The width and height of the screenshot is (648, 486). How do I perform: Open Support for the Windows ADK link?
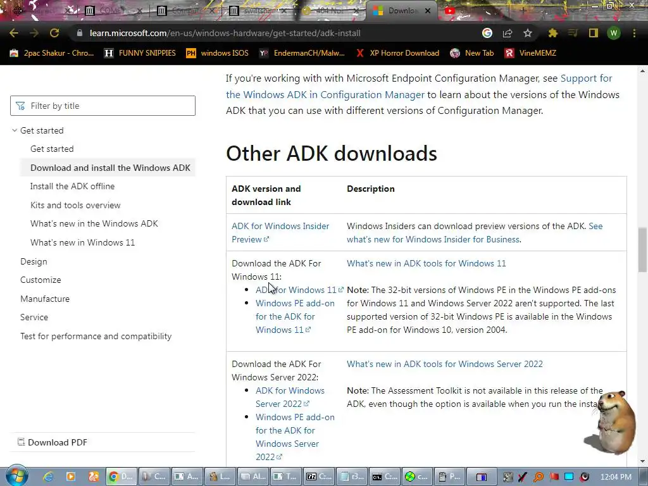click(x=419, y=86)
